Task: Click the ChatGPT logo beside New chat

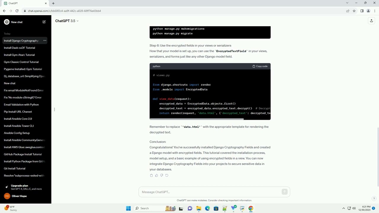Action: pos(7,22)
